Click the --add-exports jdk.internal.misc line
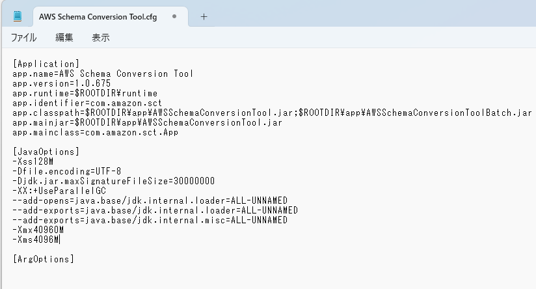Image resolution: width=536 pixels, height=289 pixels. (x=150, y=220)
